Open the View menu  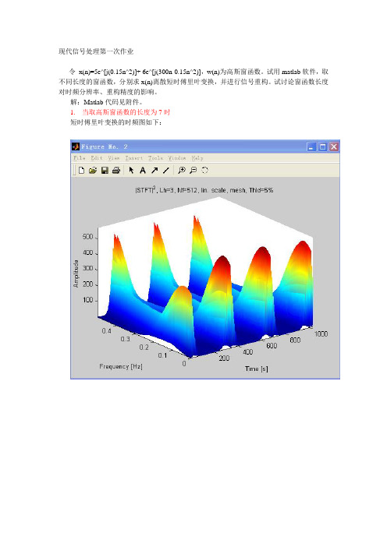pos(113,158)
